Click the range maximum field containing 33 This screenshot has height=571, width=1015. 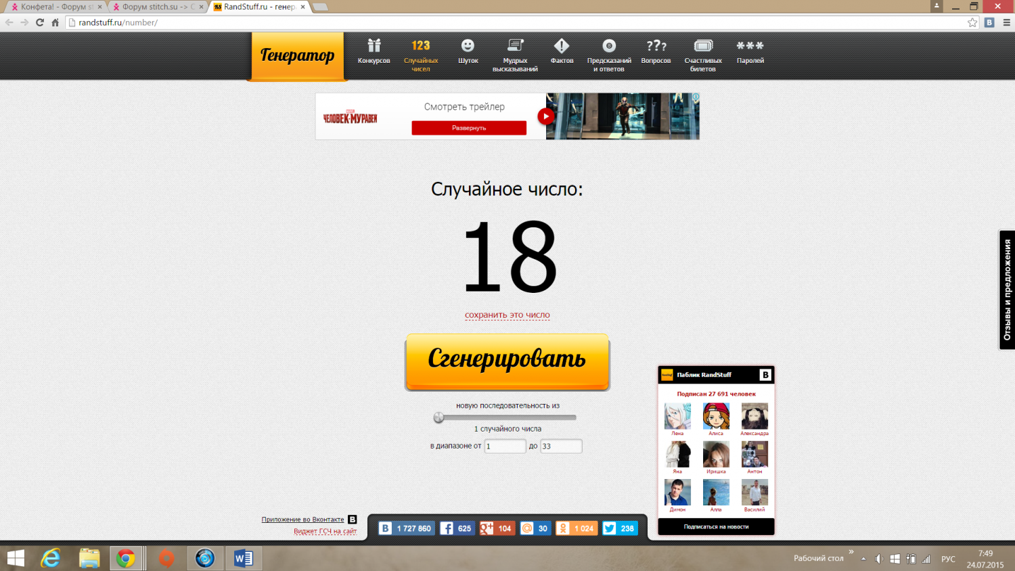point(560,447)
